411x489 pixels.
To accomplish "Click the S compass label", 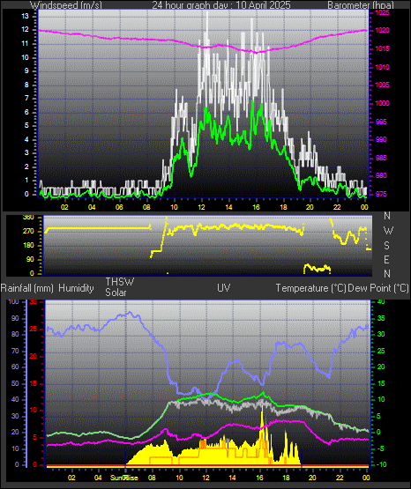I will tap(386, 246).
